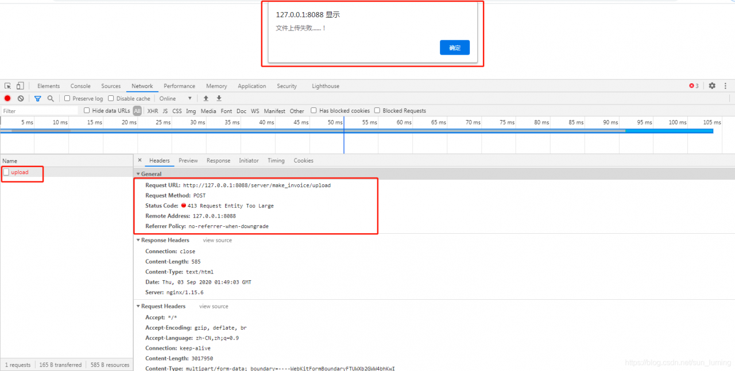This screenshot has width=735, height=371.
Task: Open the Application panel
Action: 252,86
